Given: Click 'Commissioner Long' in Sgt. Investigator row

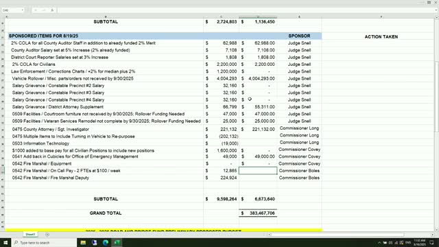Looking at the screenshot, I should pos(299,128).
